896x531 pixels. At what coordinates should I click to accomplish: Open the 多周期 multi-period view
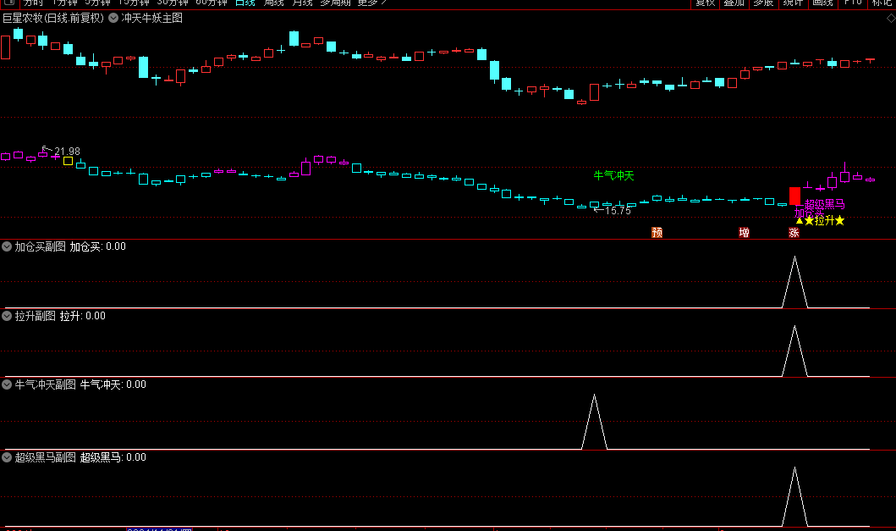(335, 3)
